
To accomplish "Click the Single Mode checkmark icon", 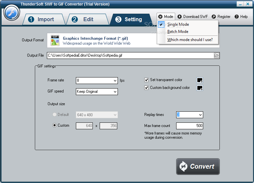I will (x=161, y=25).
